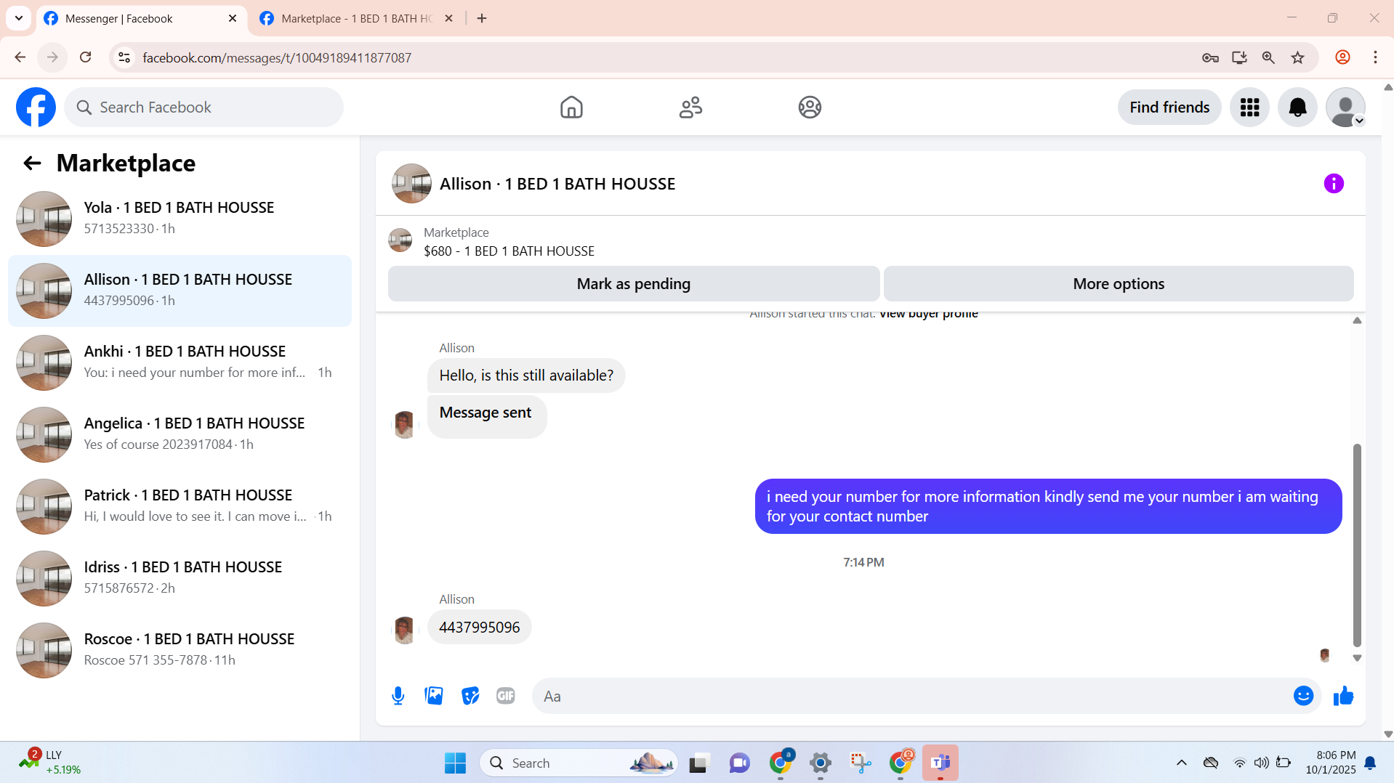The width and height of the screenshot is (1394, 783).
Task: Click the $680 listing thumbnail
Action: click(x=400, y=240)
